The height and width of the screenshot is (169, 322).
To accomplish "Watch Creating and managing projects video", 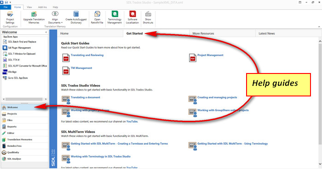I will [x=217, y=97].
